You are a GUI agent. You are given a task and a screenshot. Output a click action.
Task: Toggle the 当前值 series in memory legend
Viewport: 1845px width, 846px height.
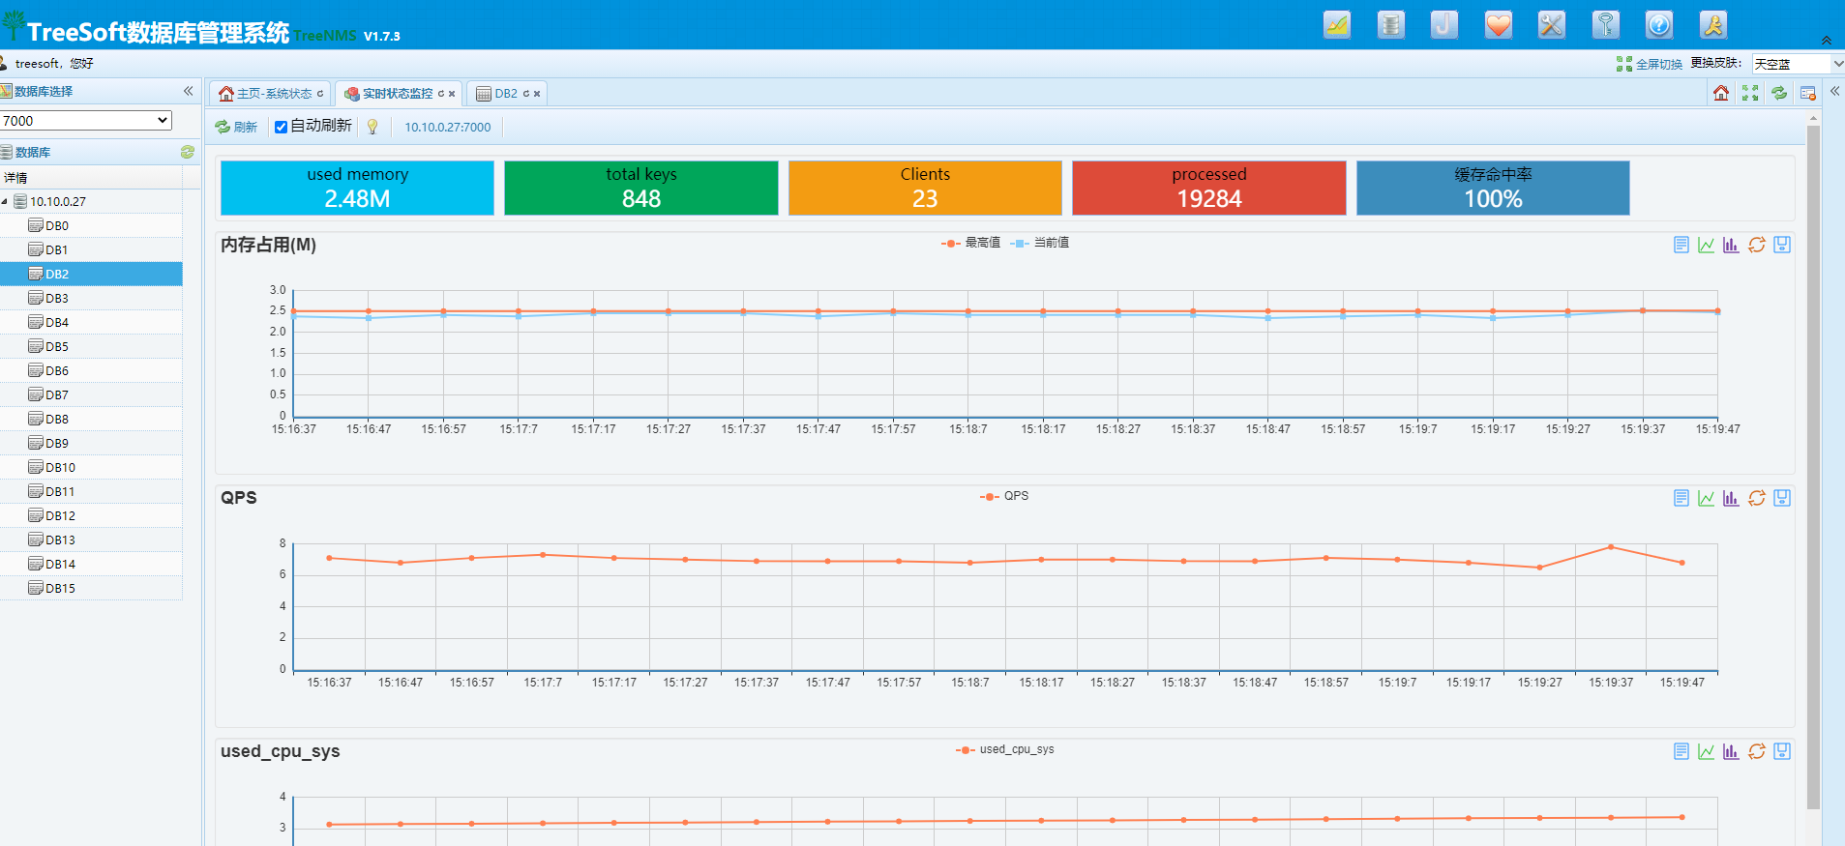click(x=1039, y=243)
